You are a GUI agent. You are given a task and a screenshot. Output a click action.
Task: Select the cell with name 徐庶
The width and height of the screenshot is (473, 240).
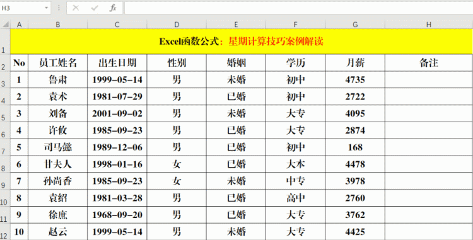57,215
